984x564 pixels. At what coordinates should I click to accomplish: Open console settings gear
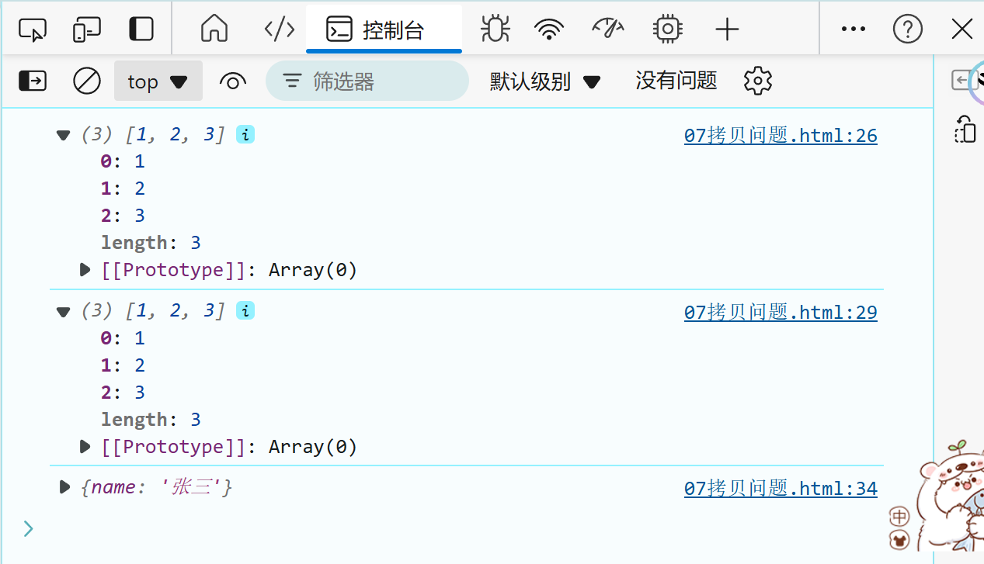click(757, 81)
